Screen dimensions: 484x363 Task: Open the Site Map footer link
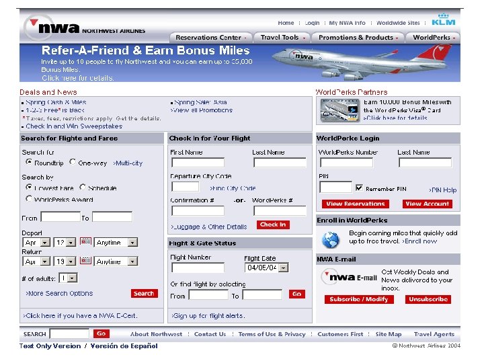pyautogui.click(x=389, y=334)
